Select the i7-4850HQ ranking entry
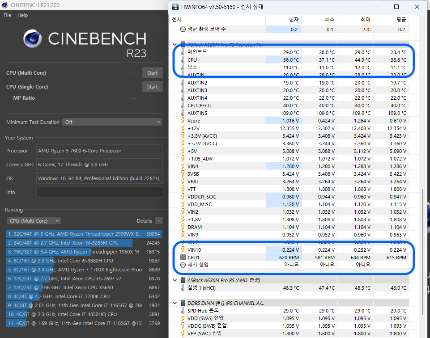 84,314
